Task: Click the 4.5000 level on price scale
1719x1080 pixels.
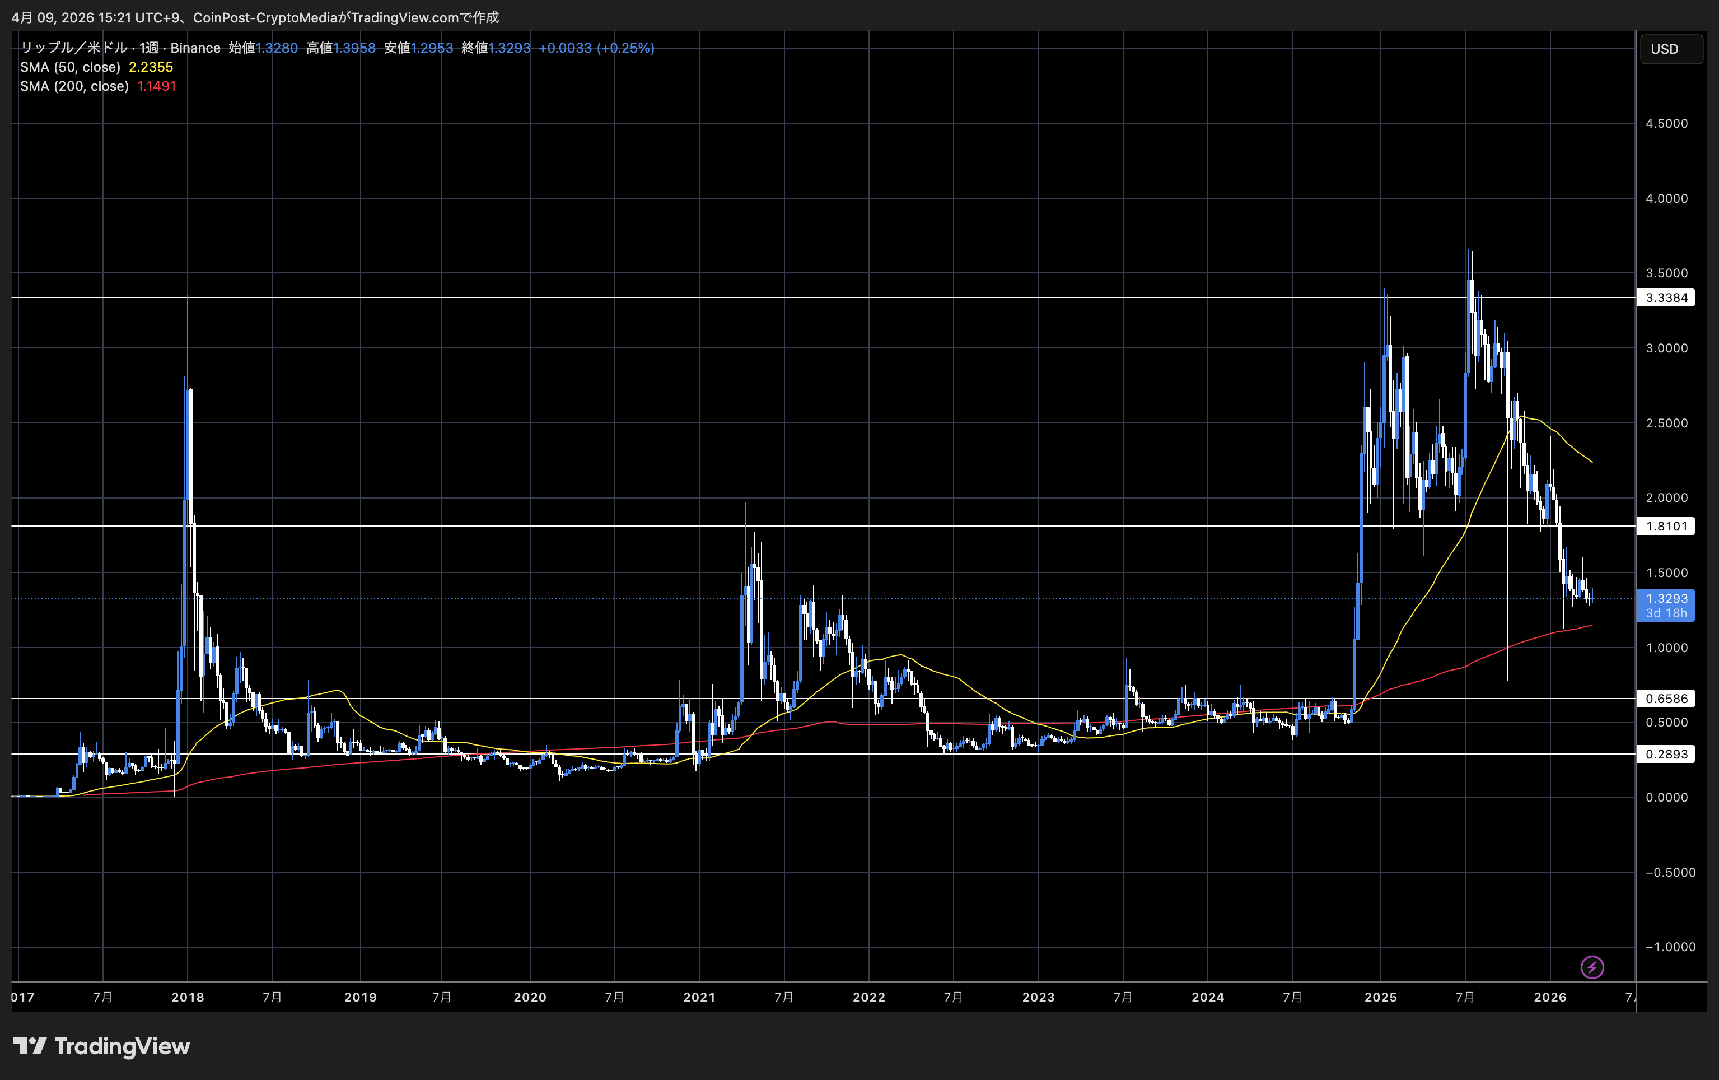Action: coord(1666,124)
